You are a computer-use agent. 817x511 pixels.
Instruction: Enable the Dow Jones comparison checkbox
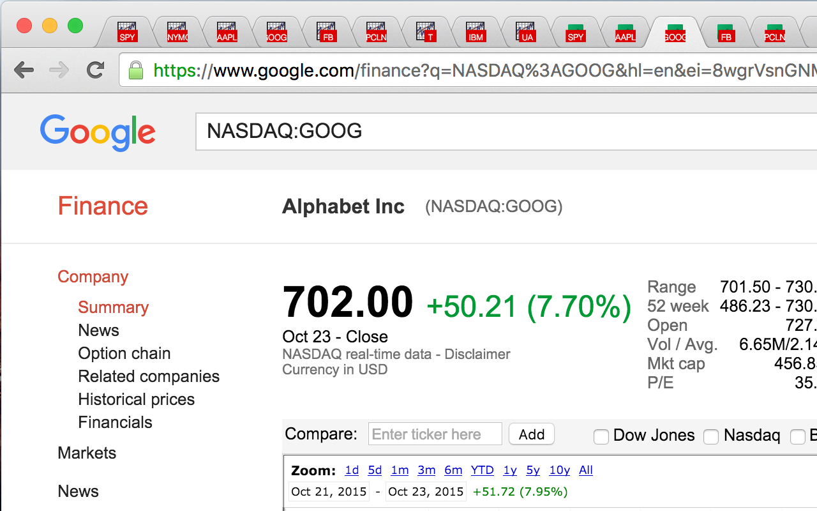(601, 437)
